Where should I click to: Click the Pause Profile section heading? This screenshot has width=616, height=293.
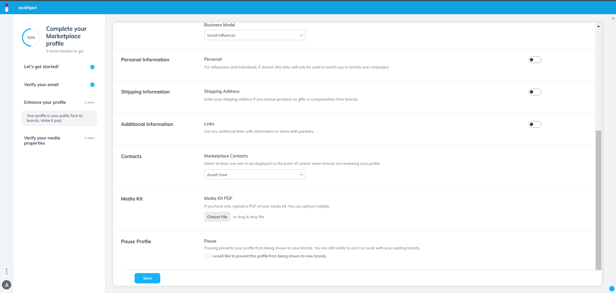click(136, 242)
